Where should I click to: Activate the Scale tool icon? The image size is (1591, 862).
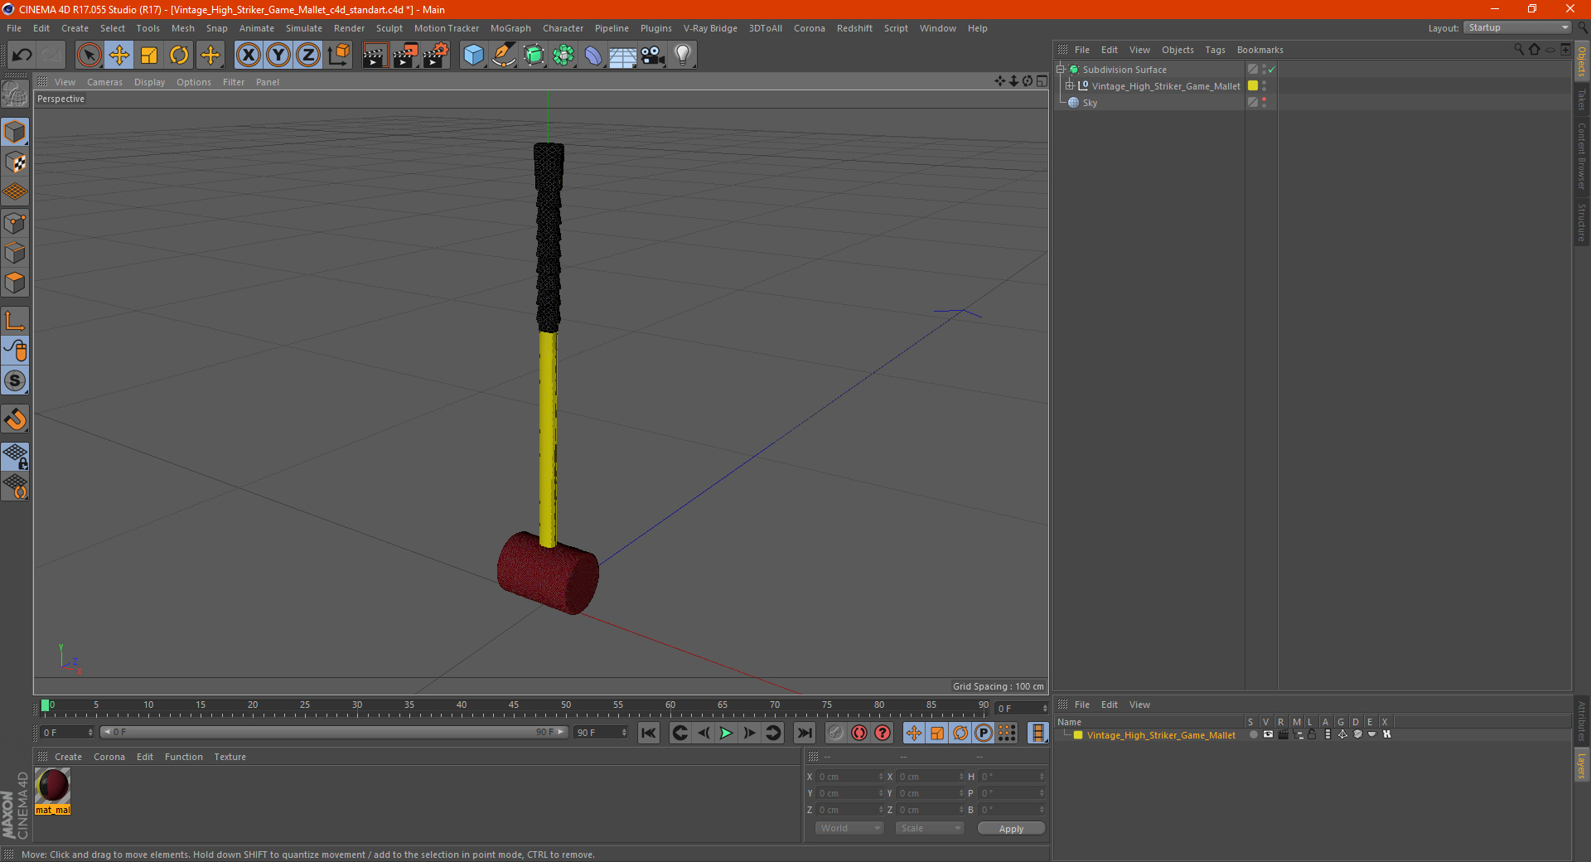149,56
